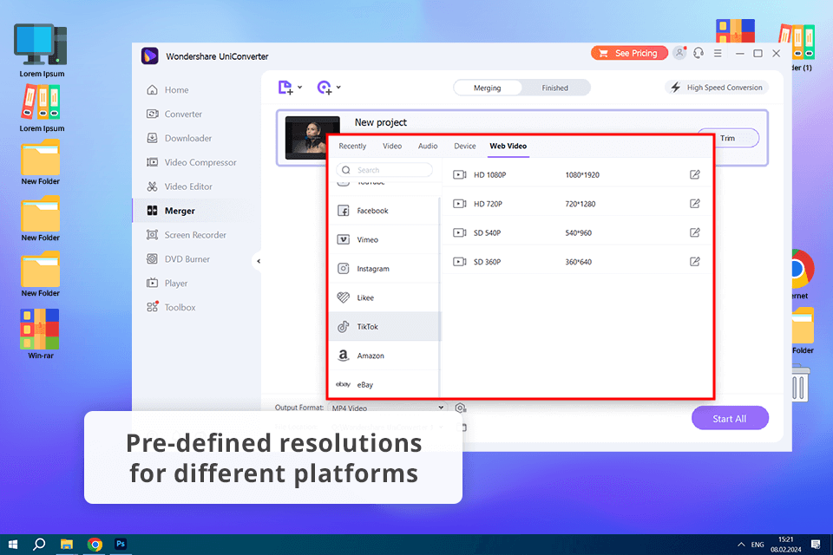Screen dimensions: 833x555
Task: Open the Output Format dropdown
Action: [x=387, y=408]
